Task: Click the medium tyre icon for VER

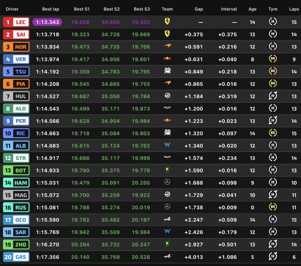Action: tap(273, 59)
